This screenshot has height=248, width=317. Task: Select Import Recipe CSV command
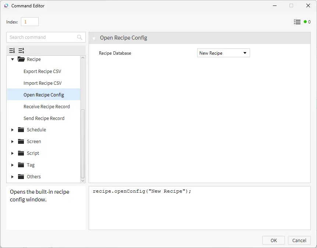pos(43,83)
